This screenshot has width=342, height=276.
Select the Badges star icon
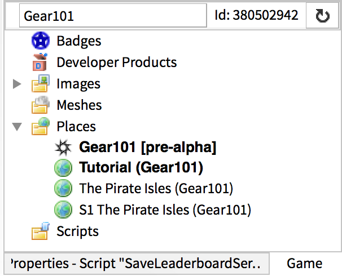pos(40,41)
